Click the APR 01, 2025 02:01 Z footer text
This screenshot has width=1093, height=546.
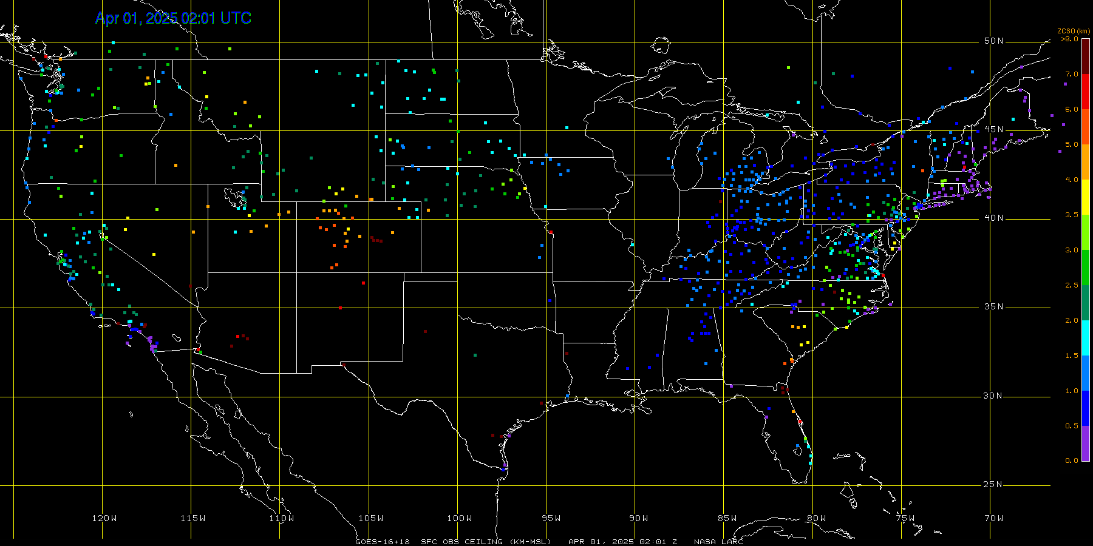(623, 541)
